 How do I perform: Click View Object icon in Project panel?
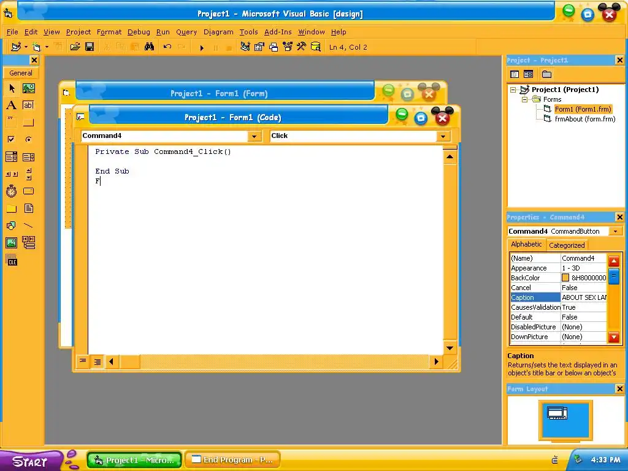point(528,74)
